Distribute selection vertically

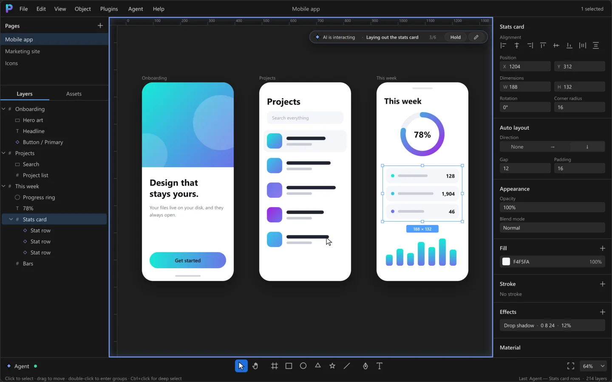pyautogui.click(x=596, y=45)
